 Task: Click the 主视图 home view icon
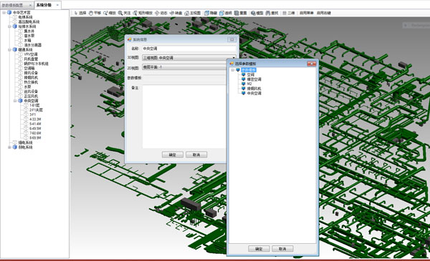[193, 13]
